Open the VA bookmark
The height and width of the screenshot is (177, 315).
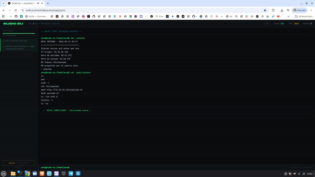(229, 16)
